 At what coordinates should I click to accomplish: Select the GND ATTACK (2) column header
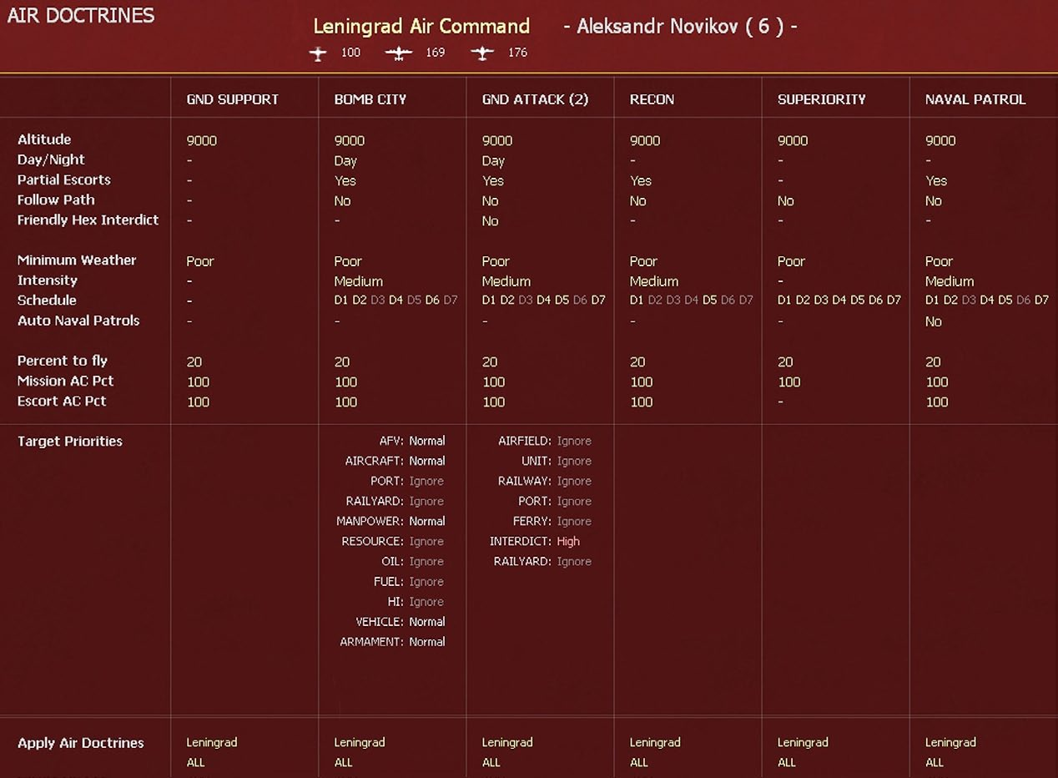pyautogui.click(x=535, y=99)
